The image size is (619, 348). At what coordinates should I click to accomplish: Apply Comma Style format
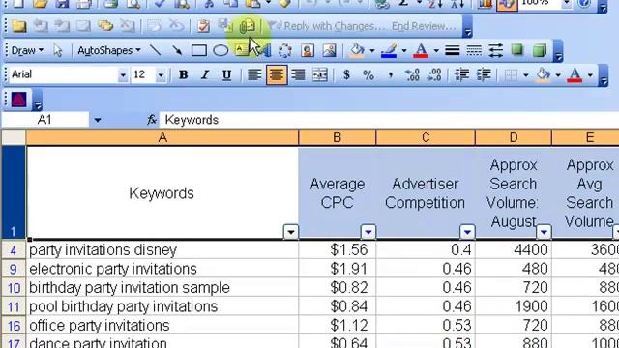[x=391, y=74]
